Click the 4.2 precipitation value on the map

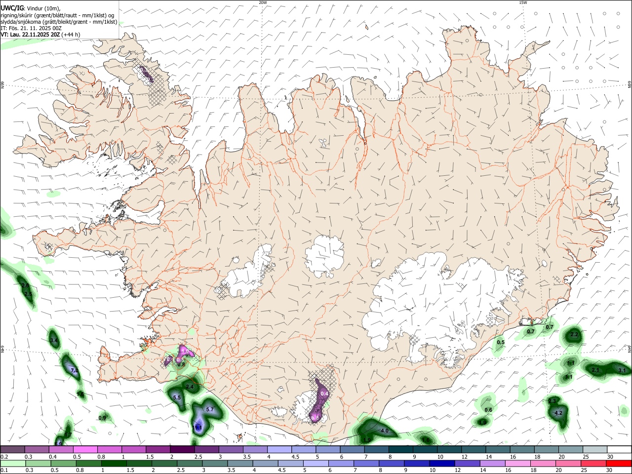pos(558,413)
